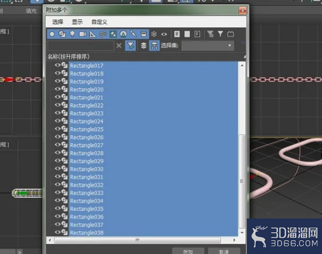322x254 pixels.
Task: Select Rectangle018 in the list
Action: pyautogui.click(x=87, y=74)
